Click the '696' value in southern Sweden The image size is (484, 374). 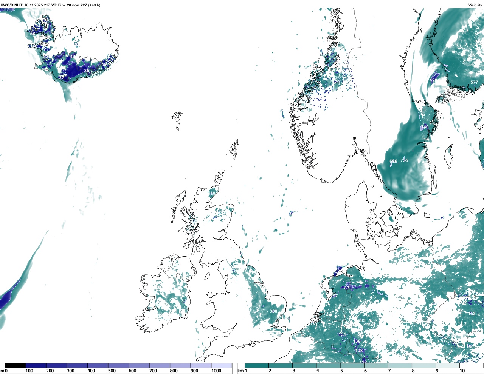[393, 161]
